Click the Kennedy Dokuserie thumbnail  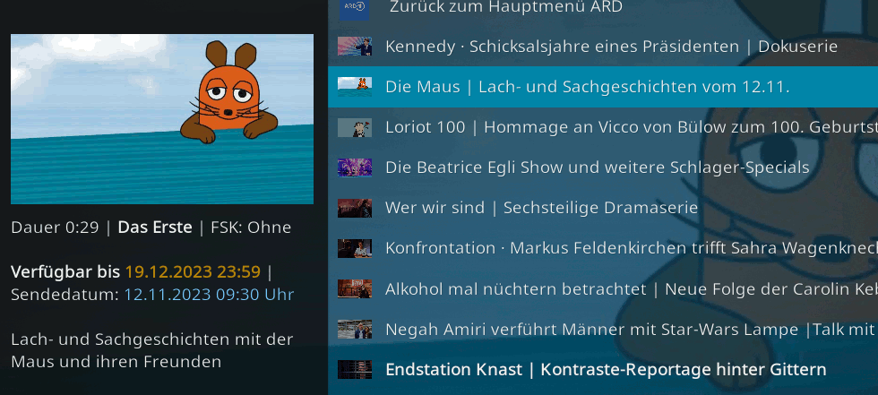click(x=355, y=47)
